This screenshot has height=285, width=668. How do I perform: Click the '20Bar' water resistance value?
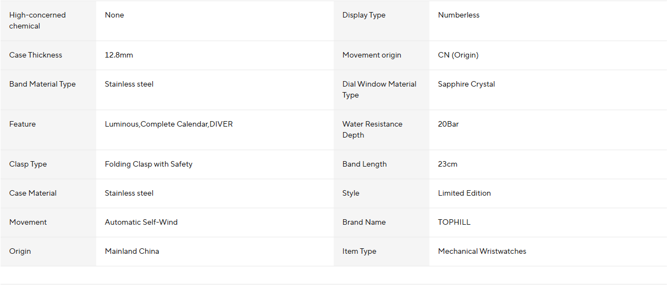coord(448,124)
